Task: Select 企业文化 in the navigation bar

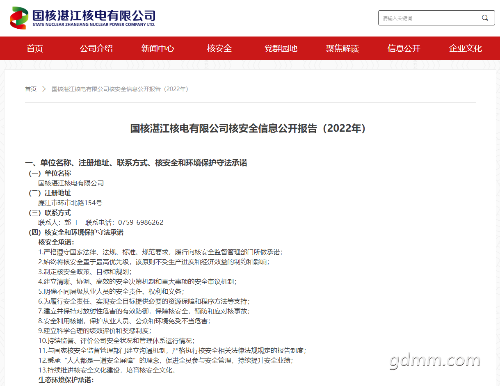Action: point(466,48)
